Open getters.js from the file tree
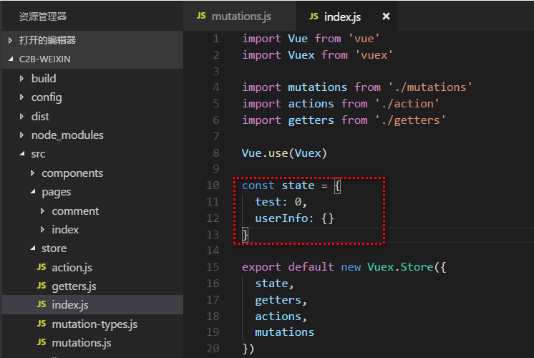The height and width of the screenshot is (358, 534). (x=74, y=286)
